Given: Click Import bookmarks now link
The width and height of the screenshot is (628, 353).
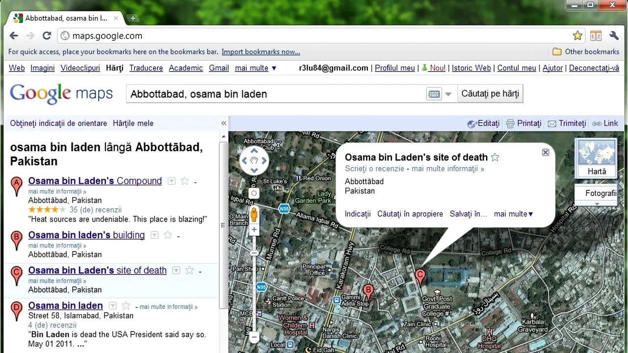Looking at the screenshot, I should point(261,52).
